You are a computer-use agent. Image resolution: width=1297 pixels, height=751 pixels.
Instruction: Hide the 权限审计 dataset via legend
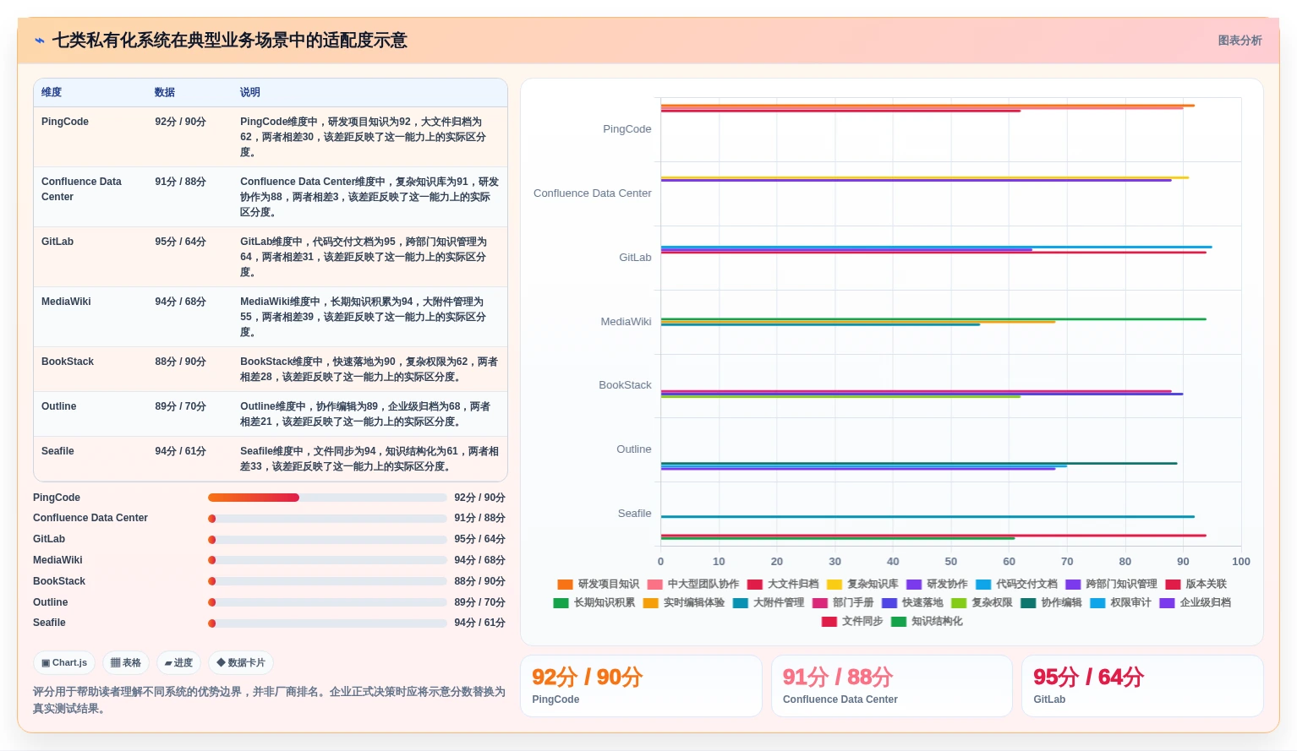pyautogui.click(x=1120, y=602)
